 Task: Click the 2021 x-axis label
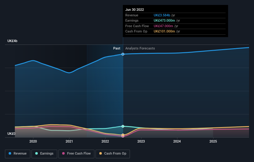(69, 142)
